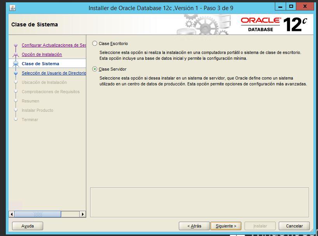Click the Terminar step

tap(30, 120)
